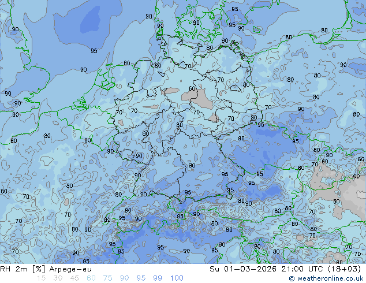Click the 99 value in the legend

(158, 278)
